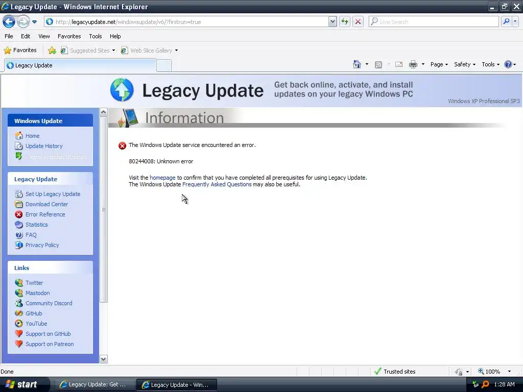This screenshot has width=523, height=392.
Task: Expand the address bar history dropdown
Action: click(x=332, y=22)
